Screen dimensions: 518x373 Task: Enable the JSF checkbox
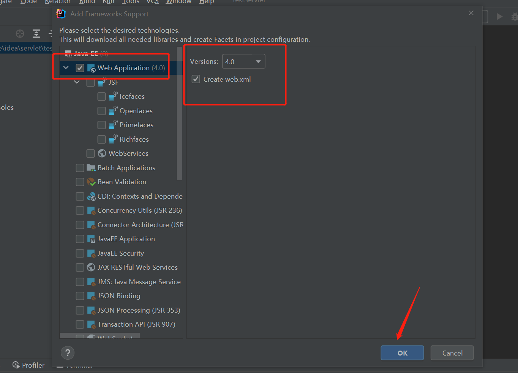pyautogui.click(x=91, y=82)
